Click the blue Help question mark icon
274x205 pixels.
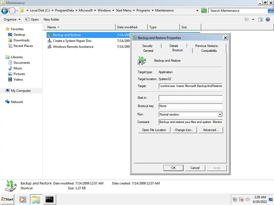pyautogui.click(x=268, y=19)
